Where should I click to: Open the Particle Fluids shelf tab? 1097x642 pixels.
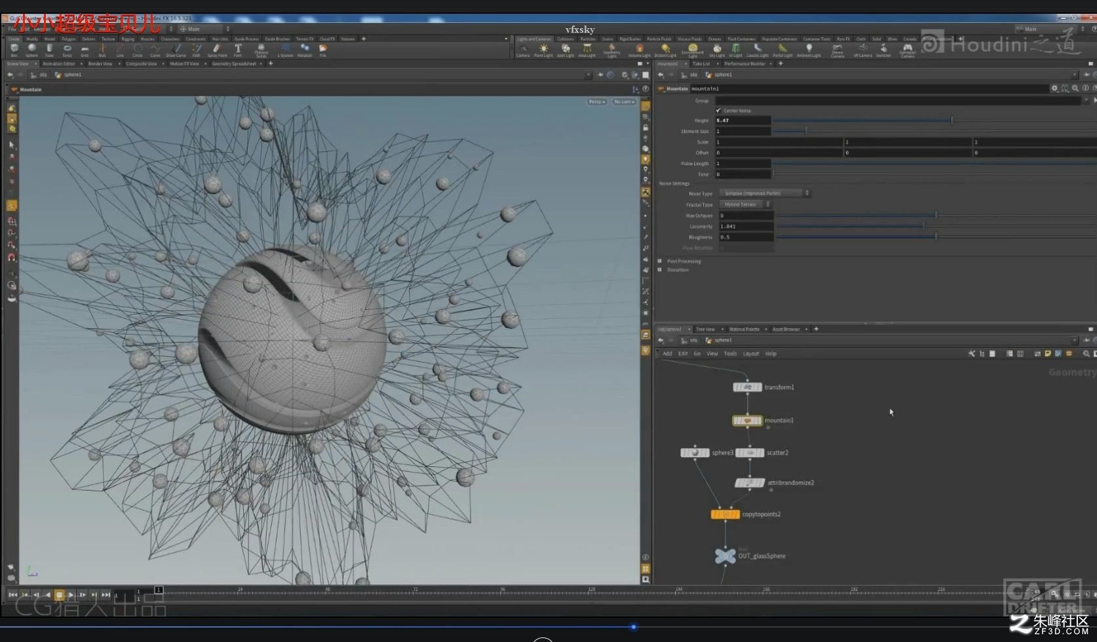click(659, 39)
